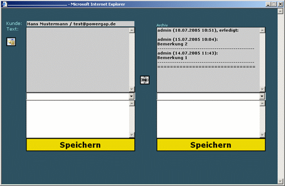Click the Kunde field with Hans Mustermann
The height and width of the screenshot is (186, 285).
tap(81, 24)
